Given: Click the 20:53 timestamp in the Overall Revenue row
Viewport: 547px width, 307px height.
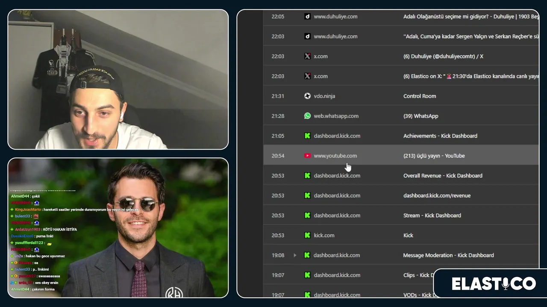Looking at the screenshot, I should tap(278, 176).
